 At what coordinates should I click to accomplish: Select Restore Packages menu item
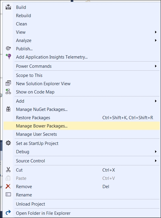[x=82, y=118]
